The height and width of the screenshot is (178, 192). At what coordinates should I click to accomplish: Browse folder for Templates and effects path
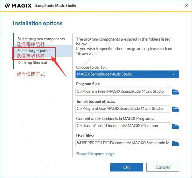175,109
